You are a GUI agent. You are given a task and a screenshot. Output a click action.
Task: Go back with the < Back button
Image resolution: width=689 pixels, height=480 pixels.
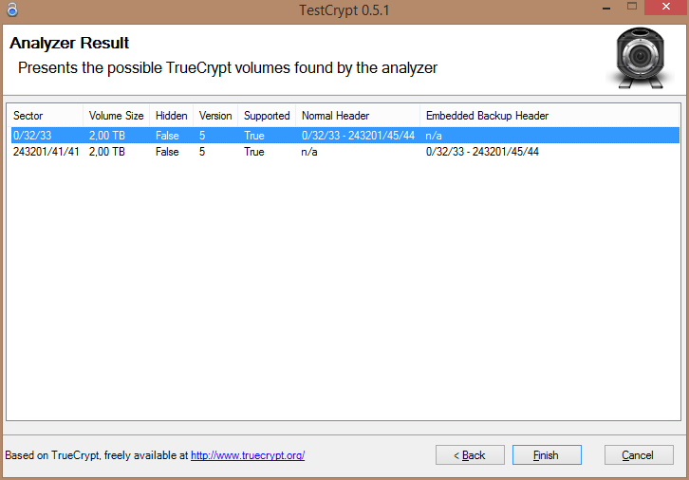tap(470, 455)
